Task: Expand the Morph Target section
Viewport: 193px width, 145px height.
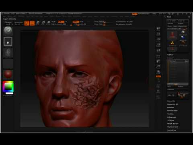Action: [173, 124]
